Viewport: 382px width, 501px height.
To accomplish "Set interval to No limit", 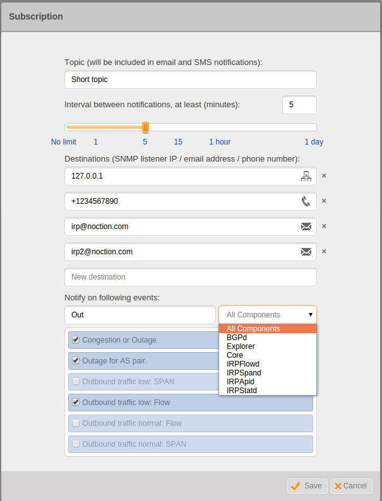I will (x=64, y=142).
